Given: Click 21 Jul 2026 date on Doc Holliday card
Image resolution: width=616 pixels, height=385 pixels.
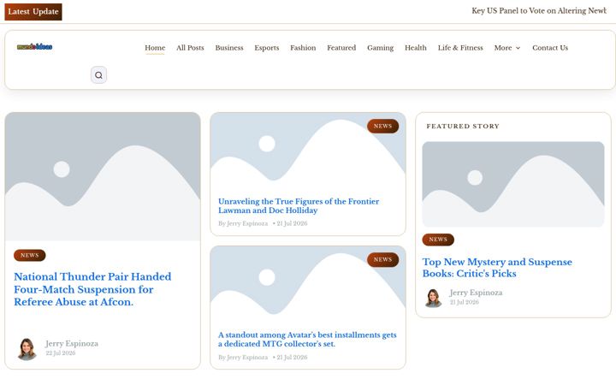Looking at the screenshot, I should click(x=292, y=223).
